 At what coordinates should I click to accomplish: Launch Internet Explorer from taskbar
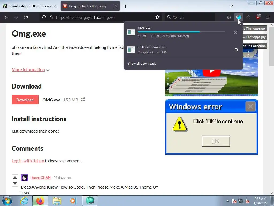[x=24, y=201]
